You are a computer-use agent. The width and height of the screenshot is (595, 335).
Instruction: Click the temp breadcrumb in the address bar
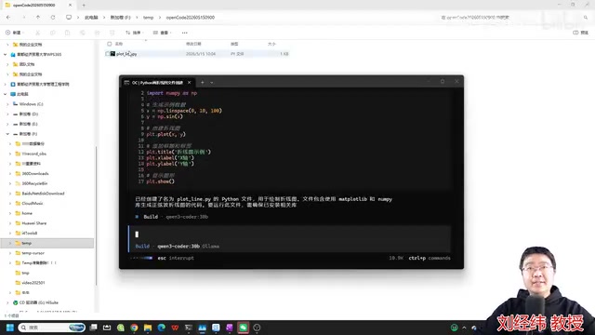148,18
